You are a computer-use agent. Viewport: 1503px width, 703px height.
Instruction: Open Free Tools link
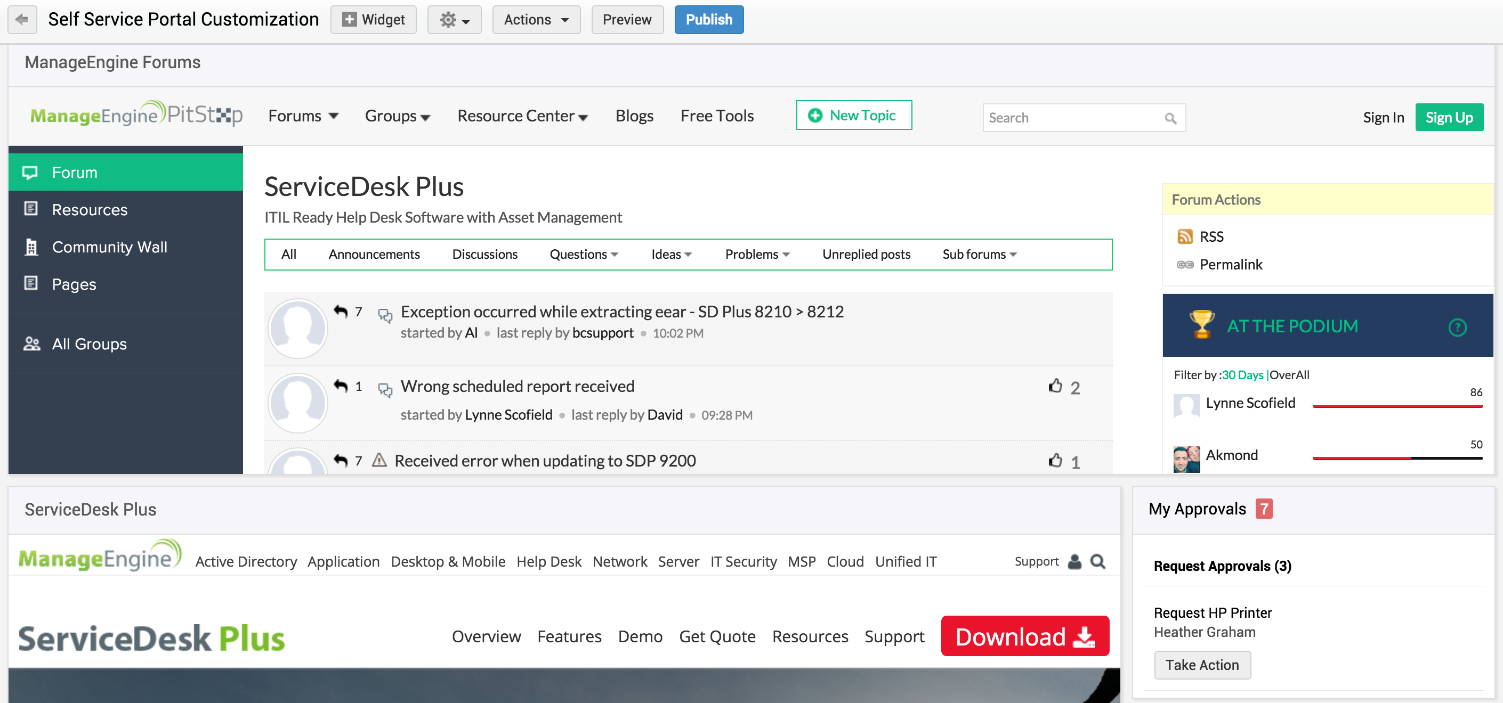717,116
